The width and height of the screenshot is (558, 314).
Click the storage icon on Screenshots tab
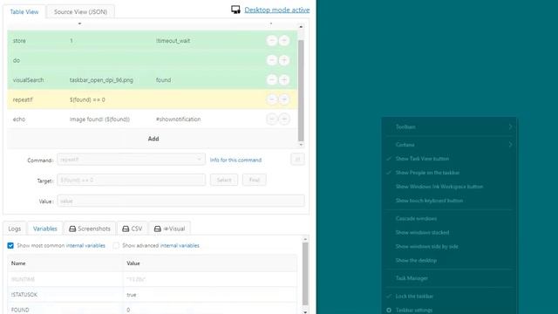click(x=72, y=229)
